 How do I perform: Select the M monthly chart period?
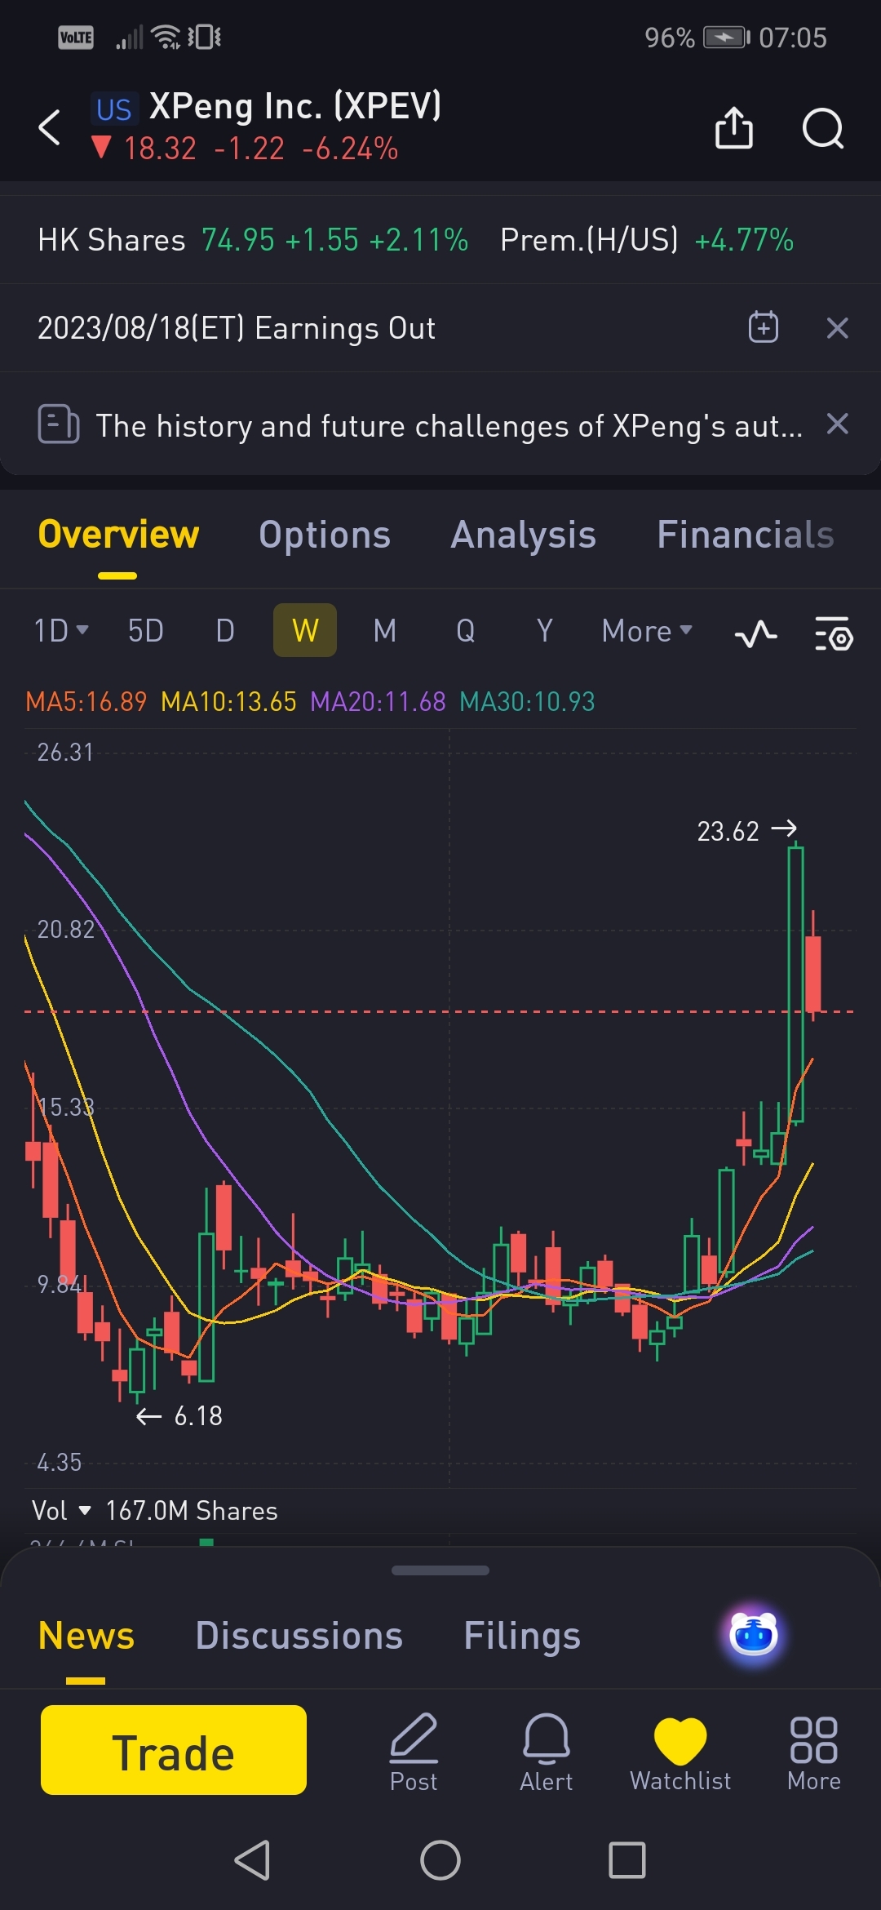[385, 631]
